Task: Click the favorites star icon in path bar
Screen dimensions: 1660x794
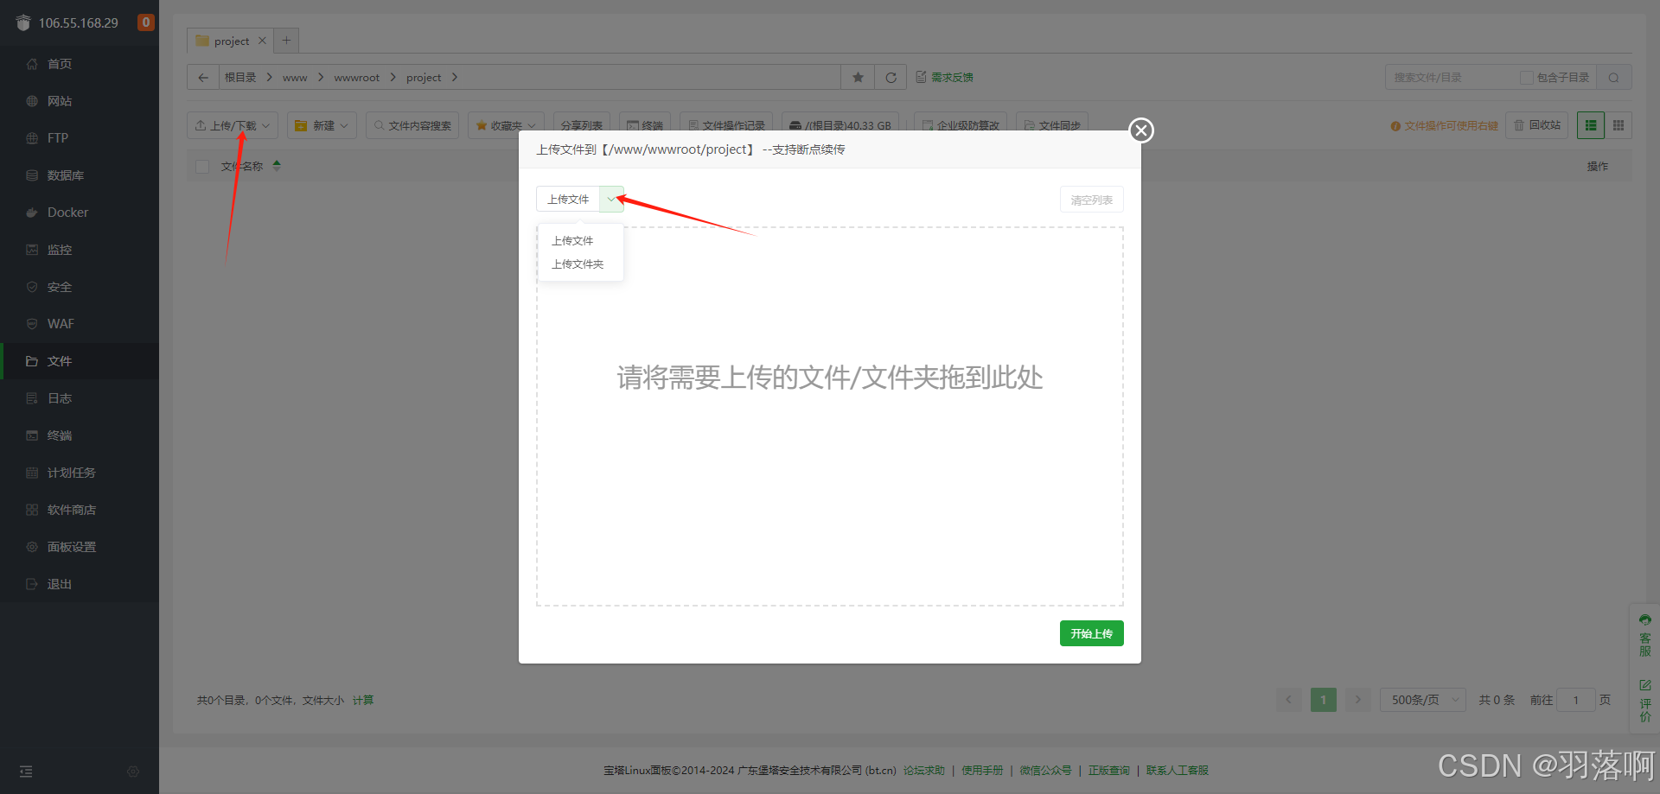Action: click(858, 78)
